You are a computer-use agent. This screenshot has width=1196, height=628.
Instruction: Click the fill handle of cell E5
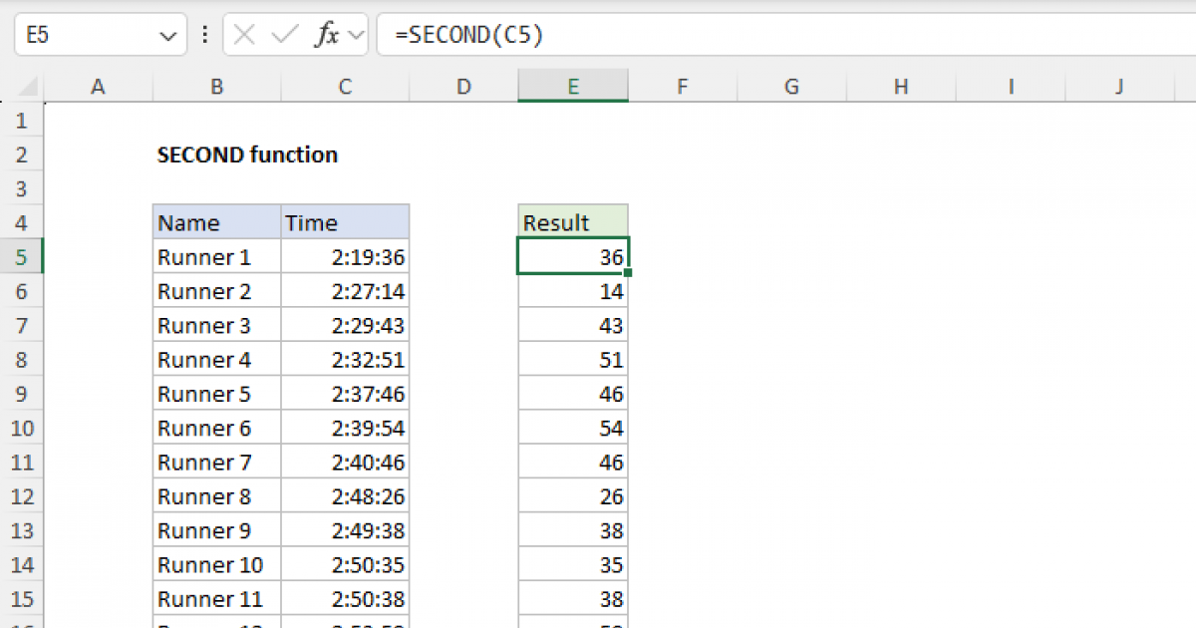[x=628, y=273]
